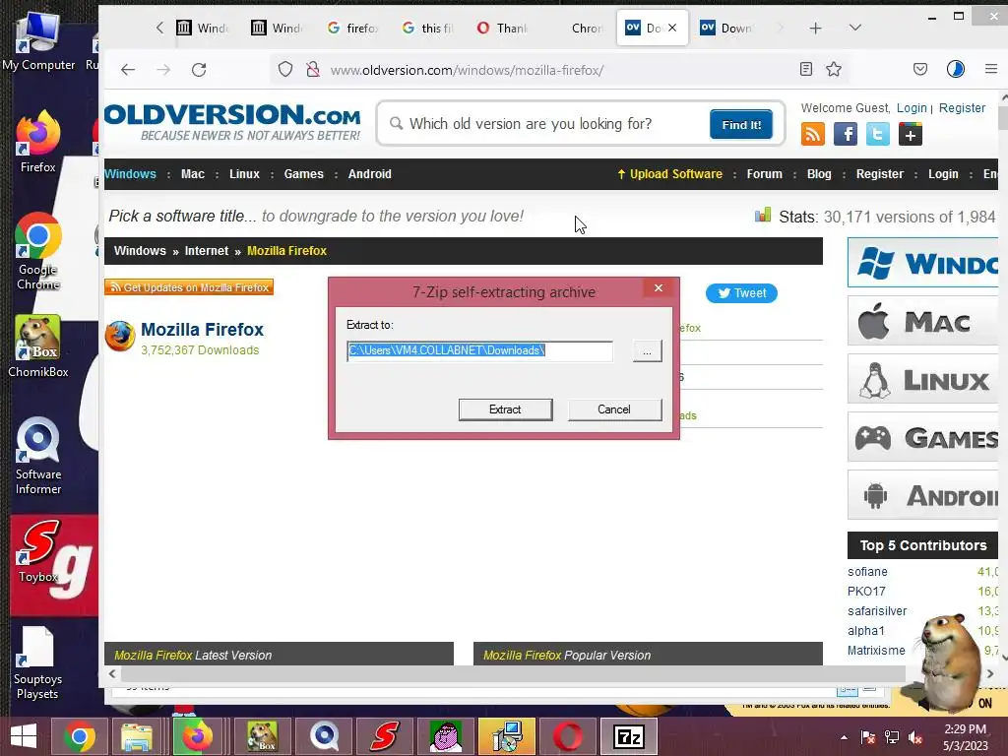Screen dimensions: 1008x756
Task: Click the horizontal page scrollbar
Action: (513, 673)
